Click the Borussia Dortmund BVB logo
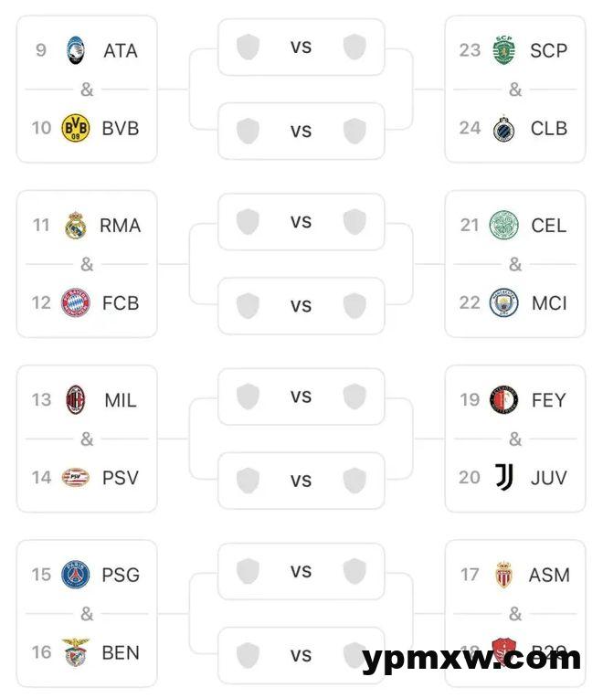Screen dimensions: 603x698 76,128
